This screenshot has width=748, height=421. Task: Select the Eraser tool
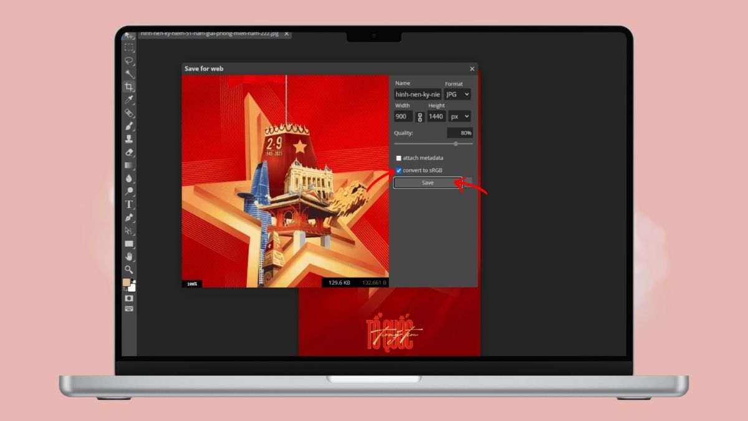[129, 152]
